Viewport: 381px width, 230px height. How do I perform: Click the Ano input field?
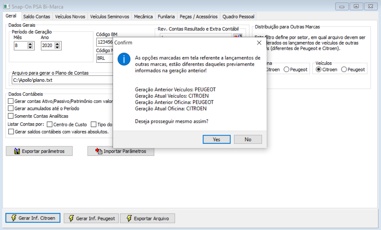click(x=48, y=45)
